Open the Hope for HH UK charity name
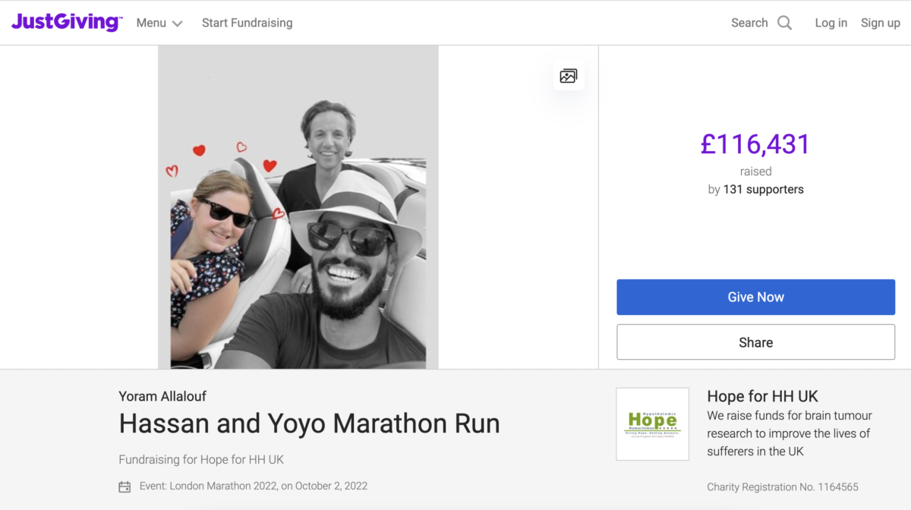Viewport: 911px width, 510px height. tap(762, 396)
